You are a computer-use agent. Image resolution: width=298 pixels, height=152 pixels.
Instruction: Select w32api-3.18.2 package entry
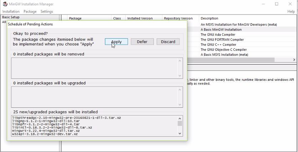[45, 134]
